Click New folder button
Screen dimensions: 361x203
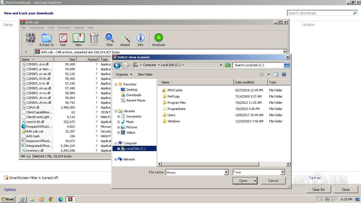click(x=145, y=74)
